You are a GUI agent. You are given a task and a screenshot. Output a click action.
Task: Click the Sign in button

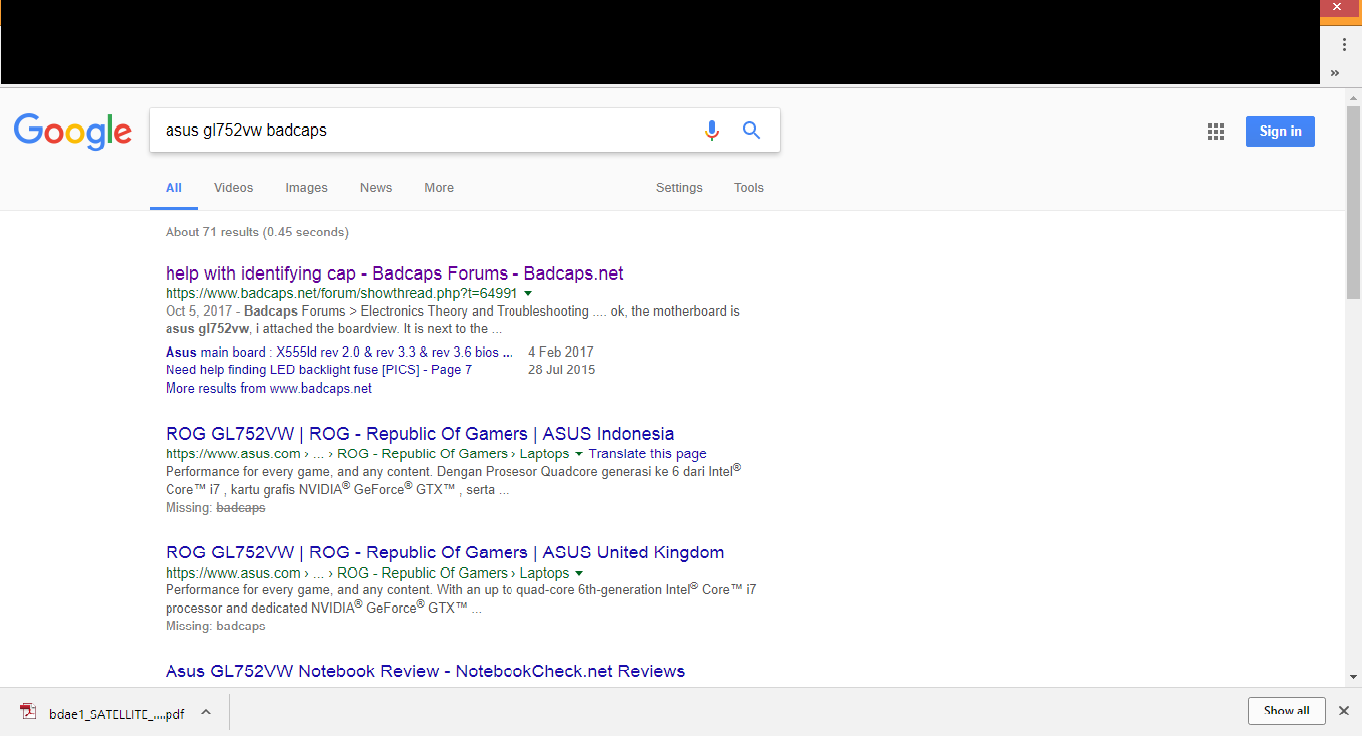tap(1280, 131)
